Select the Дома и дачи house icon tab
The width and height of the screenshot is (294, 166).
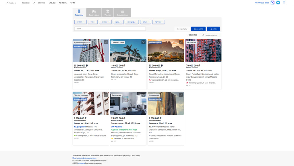click(x=94, y=13)
